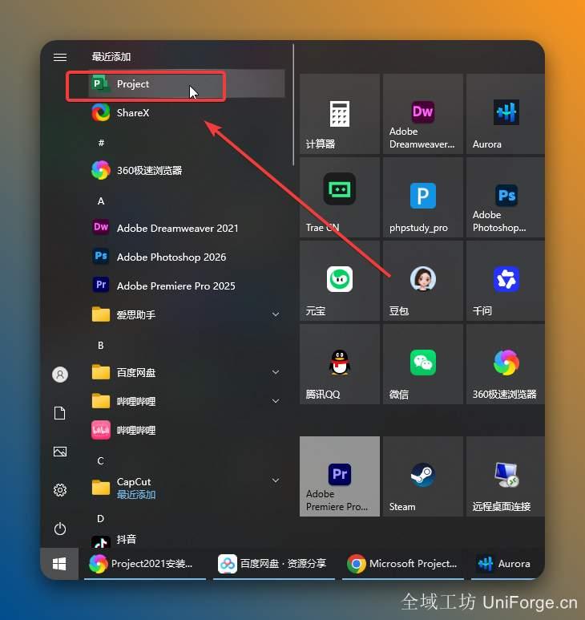Open the 元宝 tile

340,281
